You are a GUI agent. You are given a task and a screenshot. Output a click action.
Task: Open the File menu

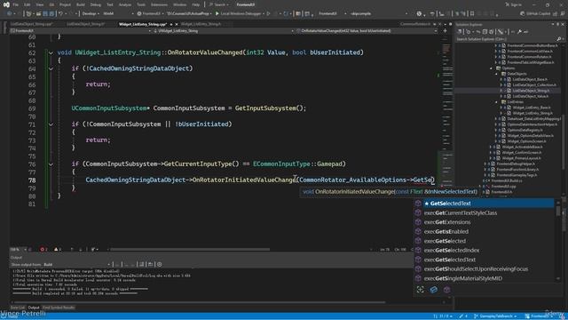(x=15, y=4)
